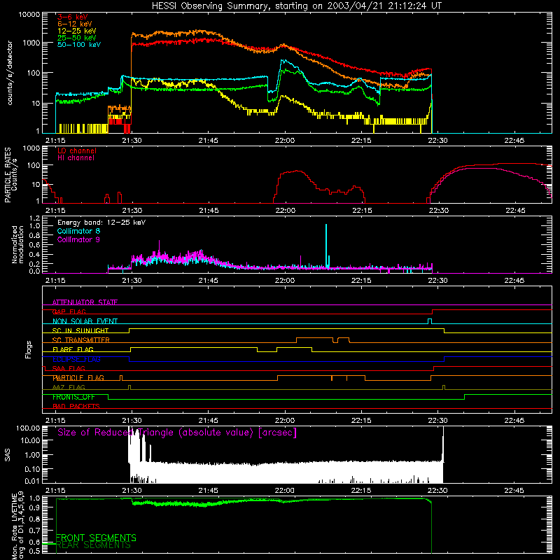Click the HI channel legend label
The height and width of the screenshot is (560, 560).
point(76,158)
